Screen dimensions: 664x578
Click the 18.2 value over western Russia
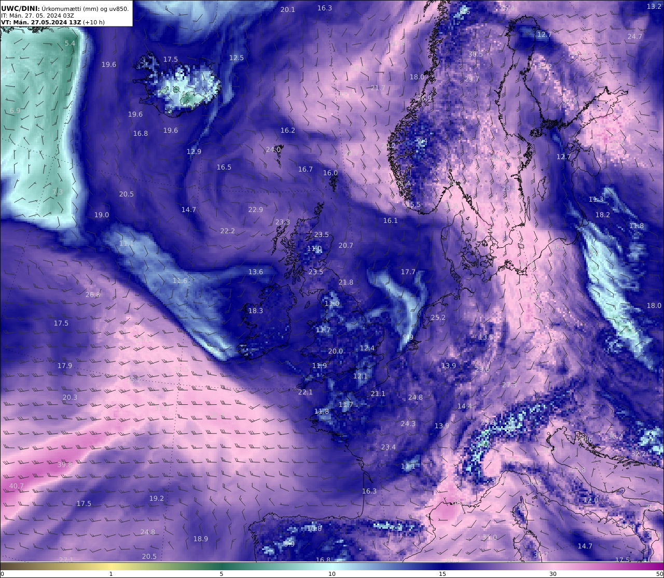(603, 215)
